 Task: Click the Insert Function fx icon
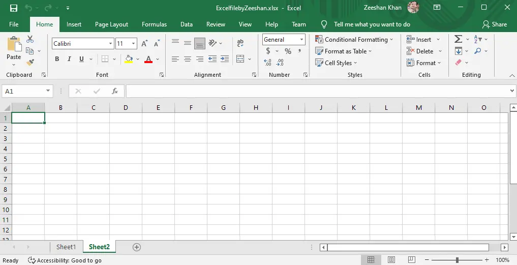click(115, 91)
